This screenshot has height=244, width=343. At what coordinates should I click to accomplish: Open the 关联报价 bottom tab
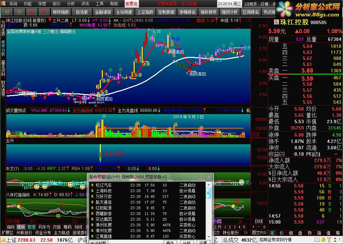(x=24, y=233)
